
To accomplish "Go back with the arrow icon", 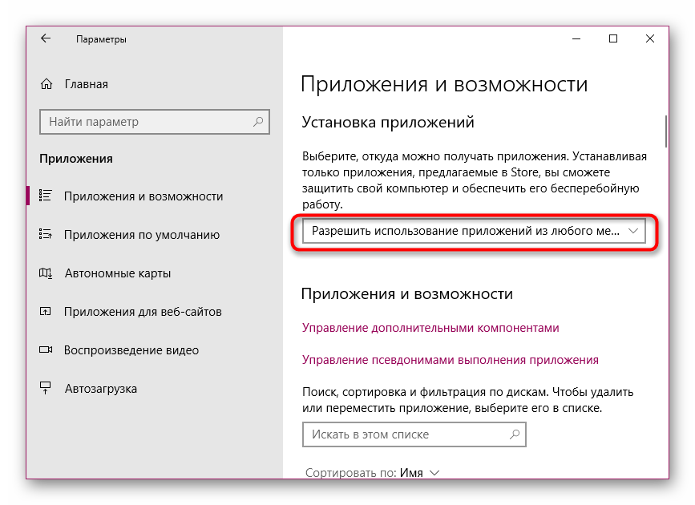I will click(x=46, y=38).
